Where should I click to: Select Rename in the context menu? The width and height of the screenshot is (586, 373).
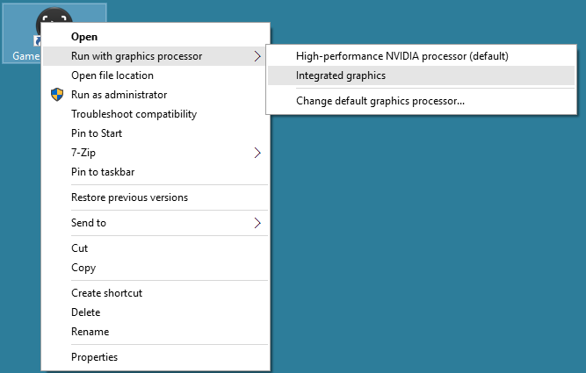(x=90, y=332)
